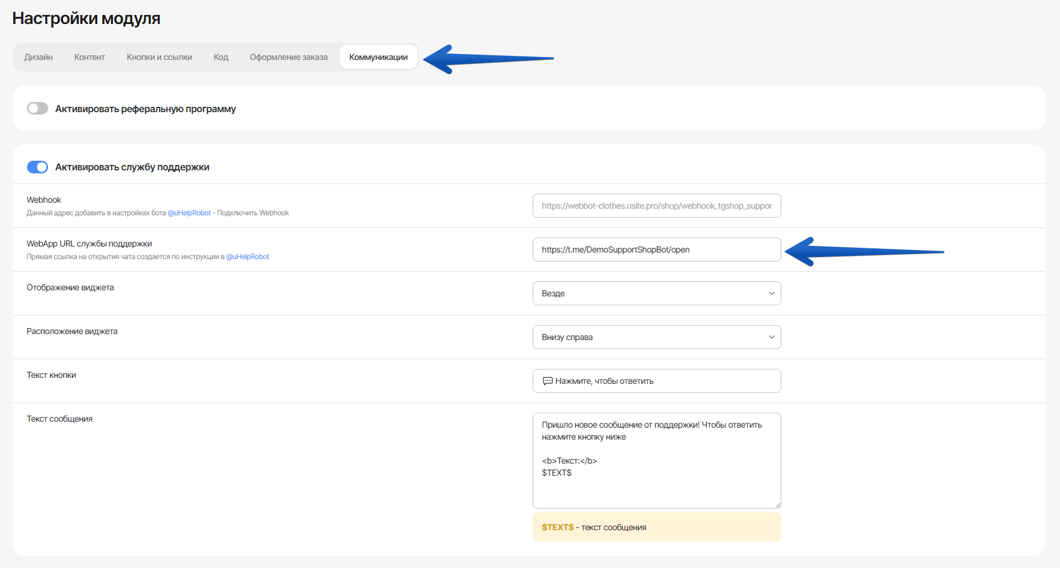Expand the Отображение виджета dropdown

tap(656, 293)
